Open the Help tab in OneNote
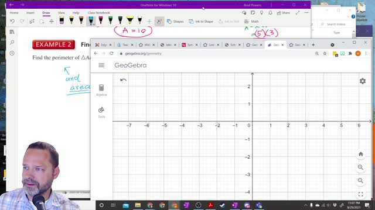Screen dimensions: 375x210 click(76, 13)
